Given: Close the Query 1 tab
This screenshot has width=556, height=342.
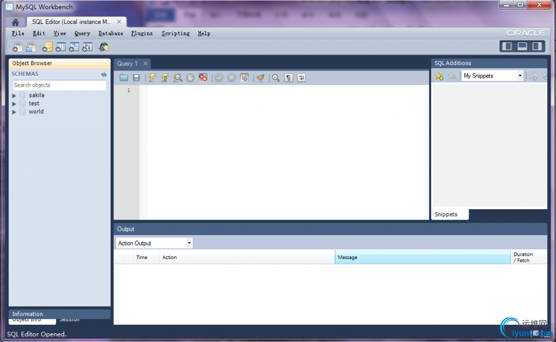Looking at the screenshot, I should 146,63.
